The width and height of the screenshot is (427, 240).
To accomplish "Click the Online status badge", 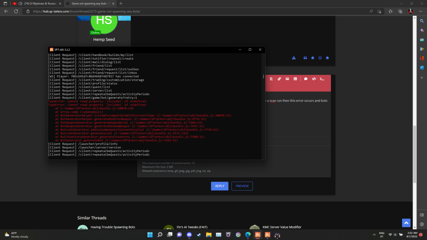I will (x=95, y=33).
